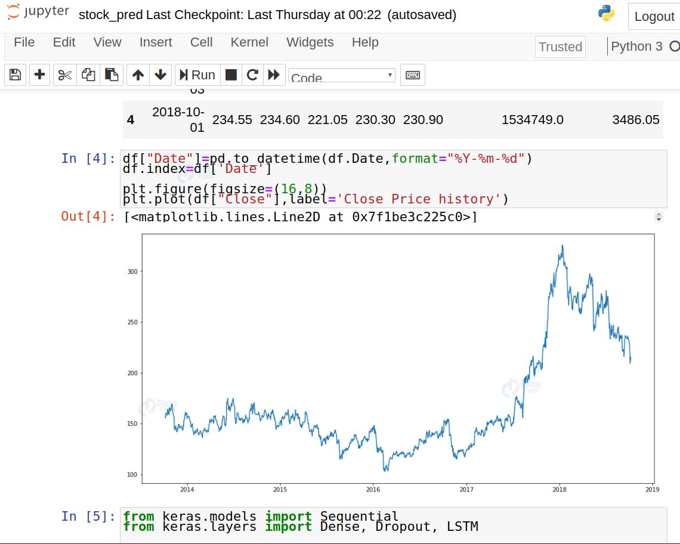
Task: Open the cell type Code dropdown
Action: pyautogui.click(x=341, y=76)
